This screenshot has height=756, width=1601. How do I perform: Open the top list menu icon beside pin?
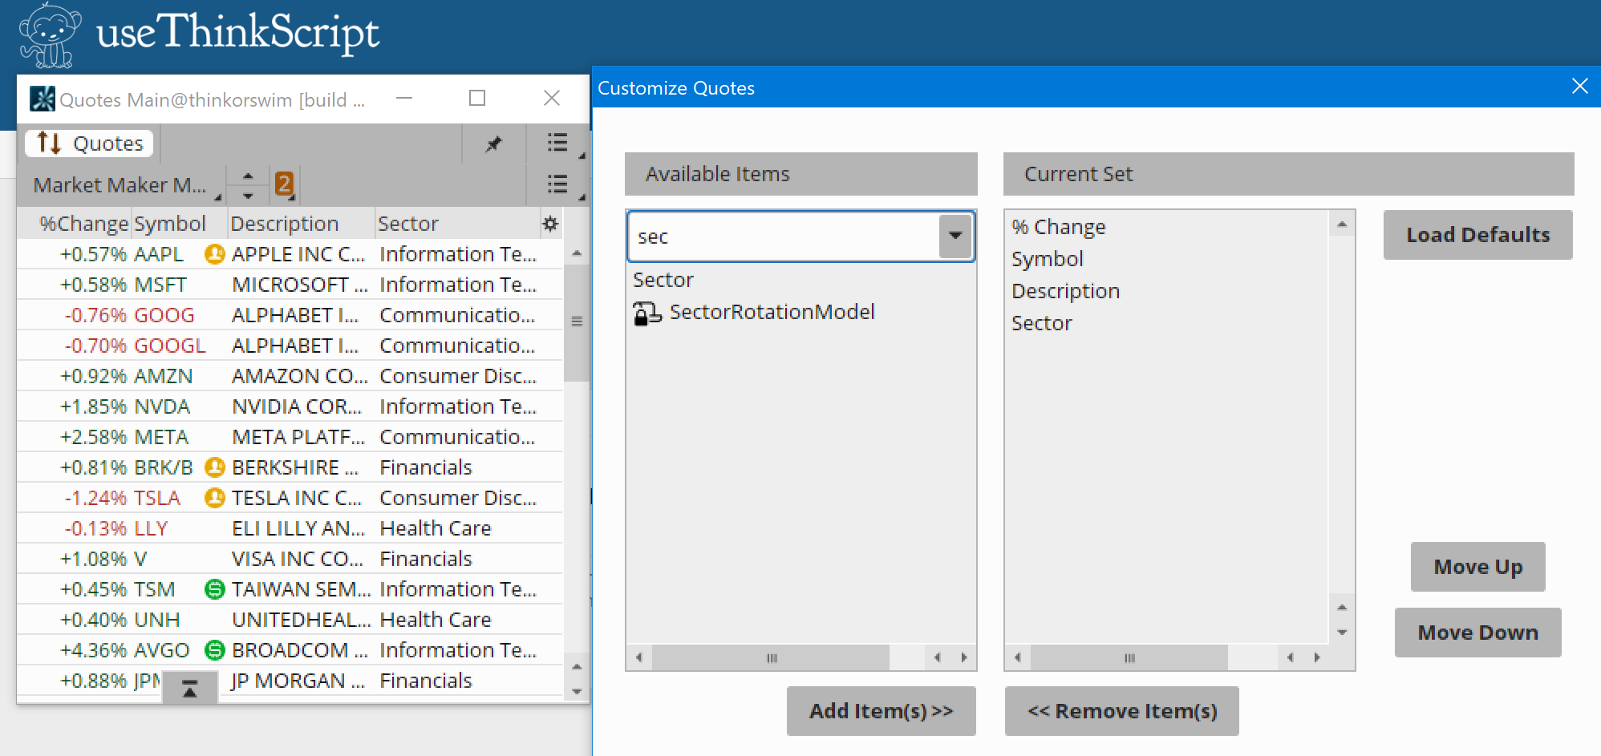557,144
